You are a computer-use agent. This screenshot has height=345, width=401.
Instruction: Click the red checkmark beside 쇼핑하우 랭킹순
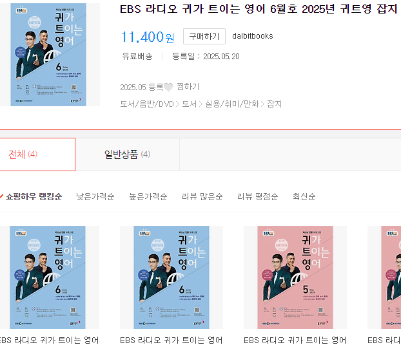[x=1, y=196]
